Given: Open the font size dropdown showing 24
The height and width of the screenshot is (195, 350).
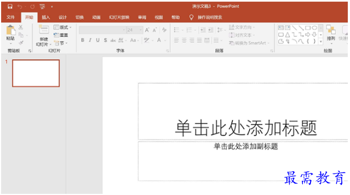Looking at the screenshot, I should 134,30.
